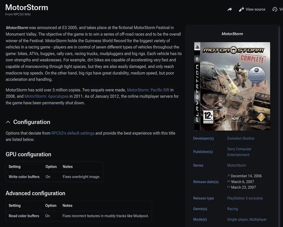Image resolution: width=283 pixels, height=227 pixels.
Task: Click the Genre(s) infobox label
Action: pyautogui.click(x=200, y=209)
